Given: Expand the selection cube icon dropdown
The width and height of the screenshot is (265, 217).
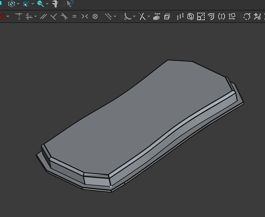Looking at the screenshot, I should 33,4.
